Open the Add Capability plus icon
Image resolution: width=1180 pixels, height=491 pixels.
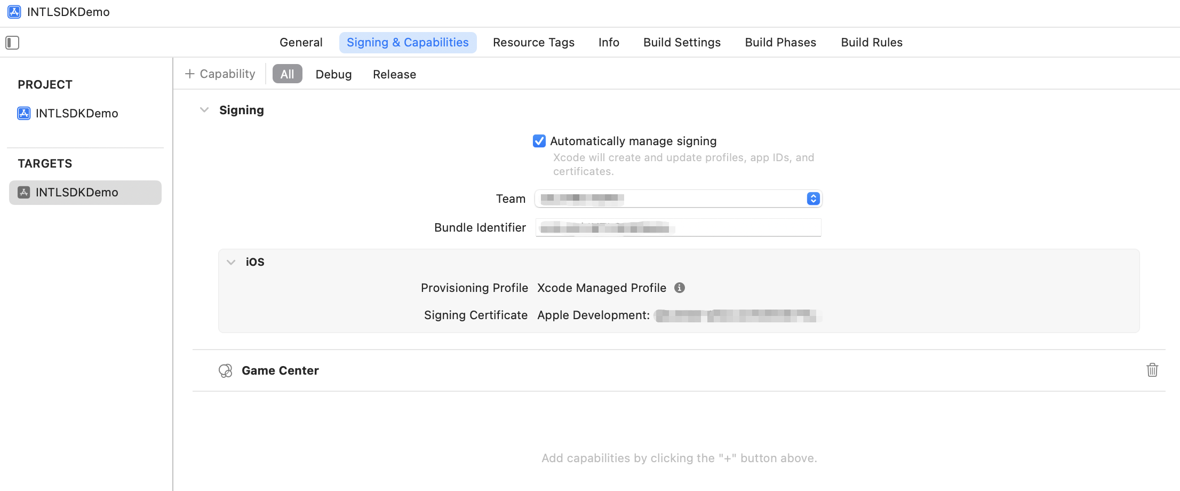(x=190, y=73)
